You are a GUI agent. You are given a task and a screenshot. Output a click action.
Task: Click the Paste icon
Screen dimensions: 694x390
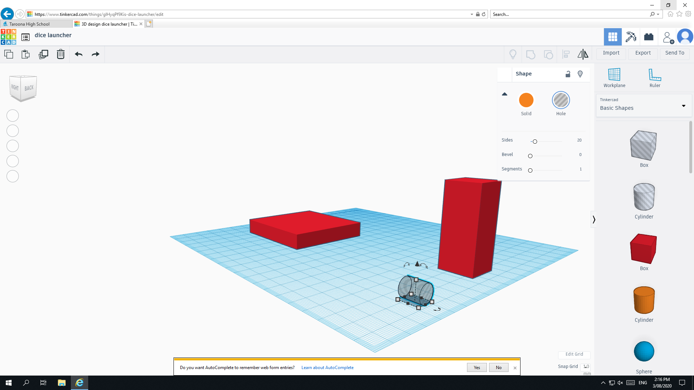click(x=25, y=54)
